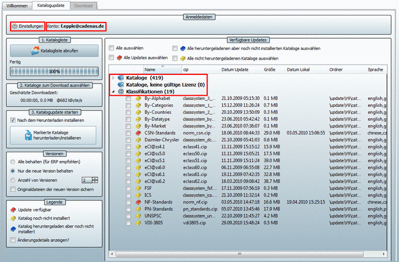Check Alle nicht heruntergeladenen Kataloge auswählen

click(175, 58)
